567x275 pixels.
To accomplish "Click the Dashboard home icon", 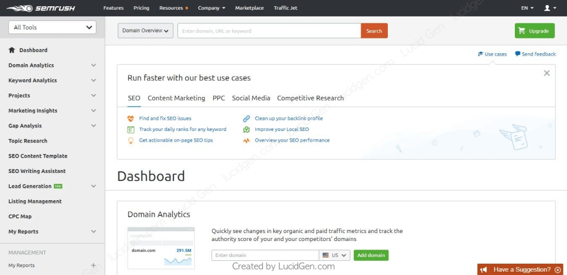I will tap(12, 50).
